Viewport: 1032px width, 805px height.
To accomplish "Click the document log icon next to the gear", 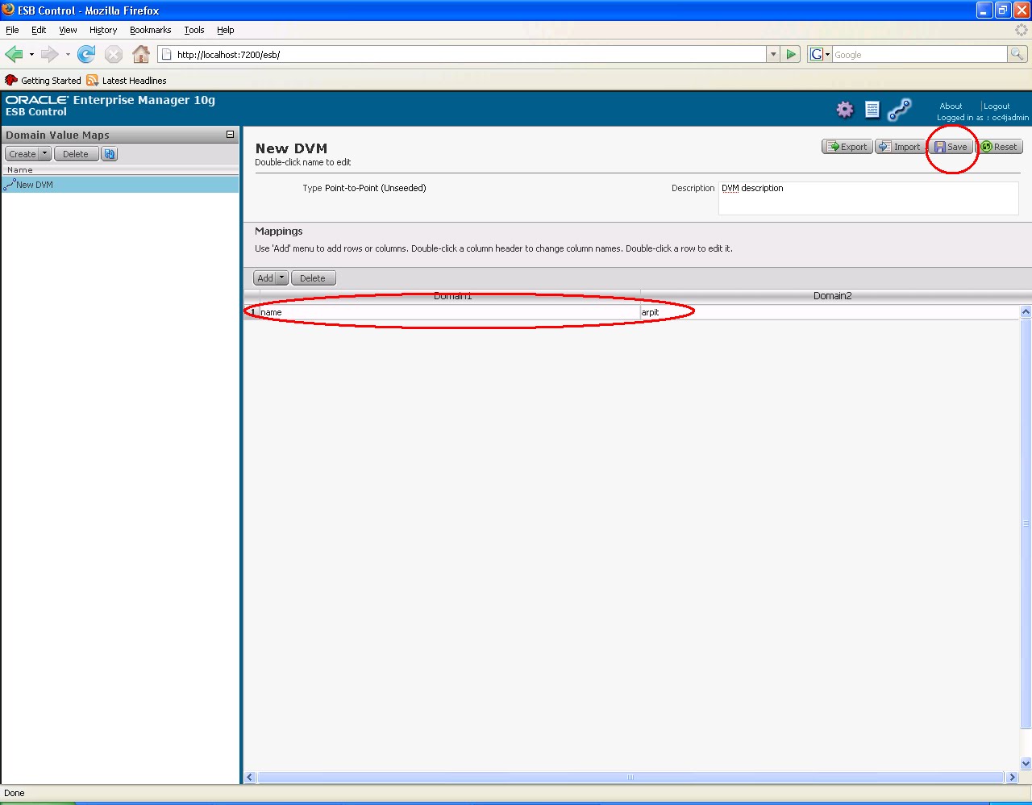I will coord(872,109).
